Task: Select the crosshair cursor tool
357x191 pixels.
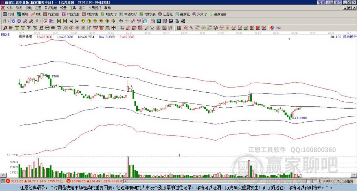Action: click(x=127, y=21)
